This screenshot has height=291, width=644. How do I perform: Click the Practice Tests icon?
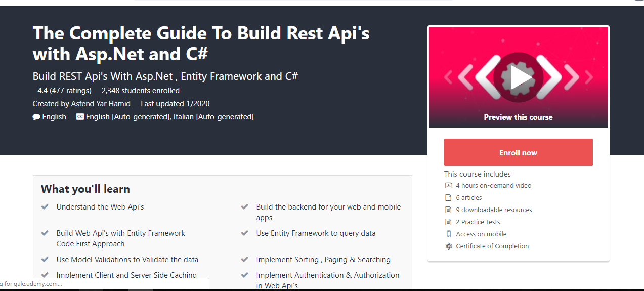pos(448,222)
